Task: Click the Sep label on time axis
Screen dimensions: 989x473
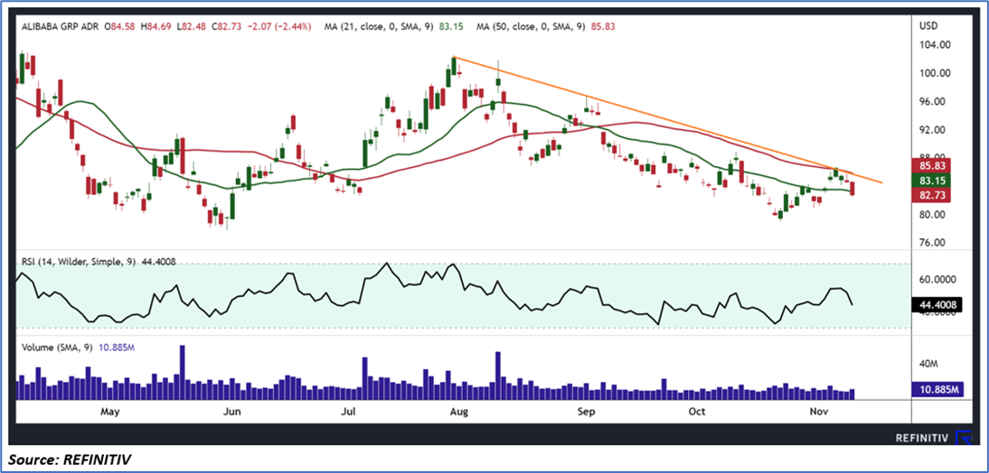Action: click(587, 413)
